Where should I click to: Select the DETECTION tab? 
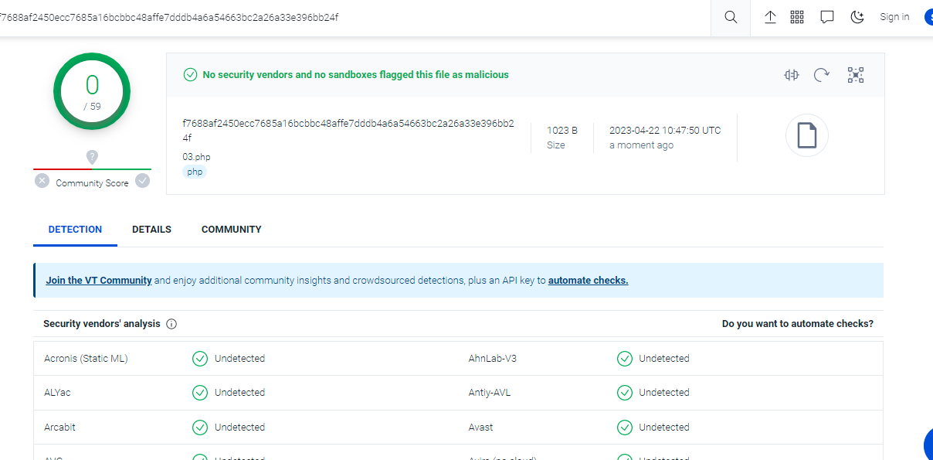click(75, 230)
